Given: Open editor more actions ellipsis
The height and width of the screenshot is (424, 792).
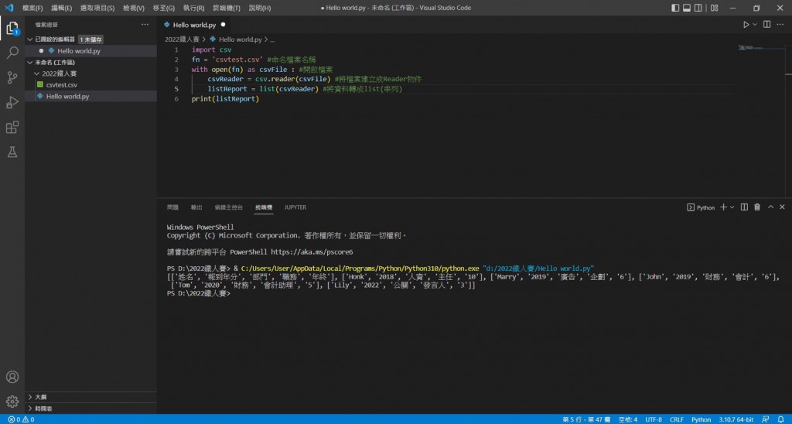Looking at the screenshot, I should click(781, 24).
